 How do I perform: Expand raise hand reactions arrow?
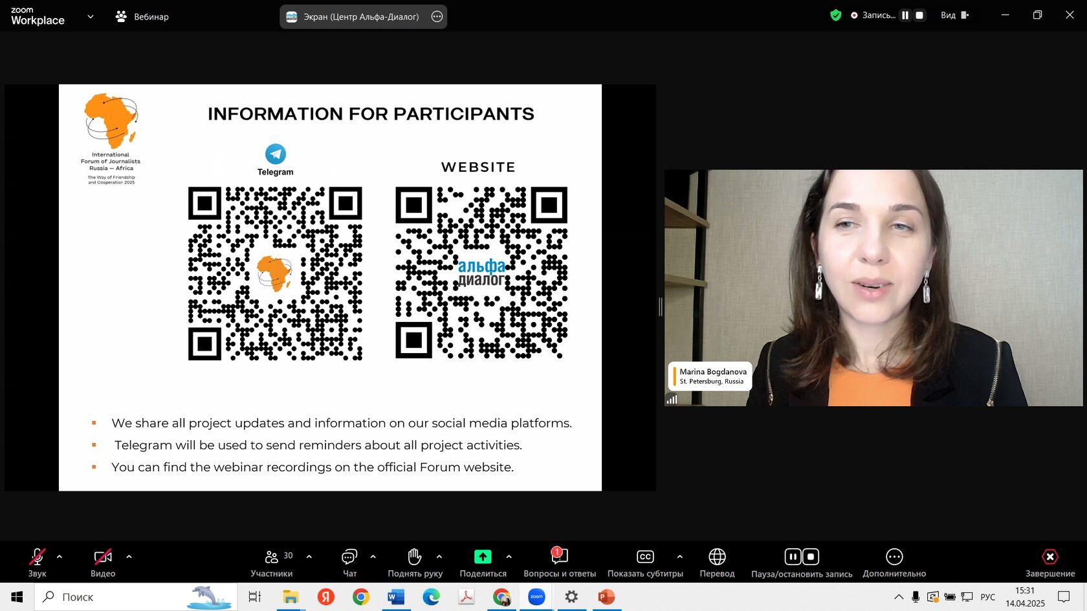pos(439,557)
